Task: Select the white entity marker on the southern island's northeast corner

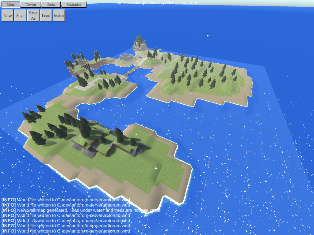Action: click(x=136, y=134)
